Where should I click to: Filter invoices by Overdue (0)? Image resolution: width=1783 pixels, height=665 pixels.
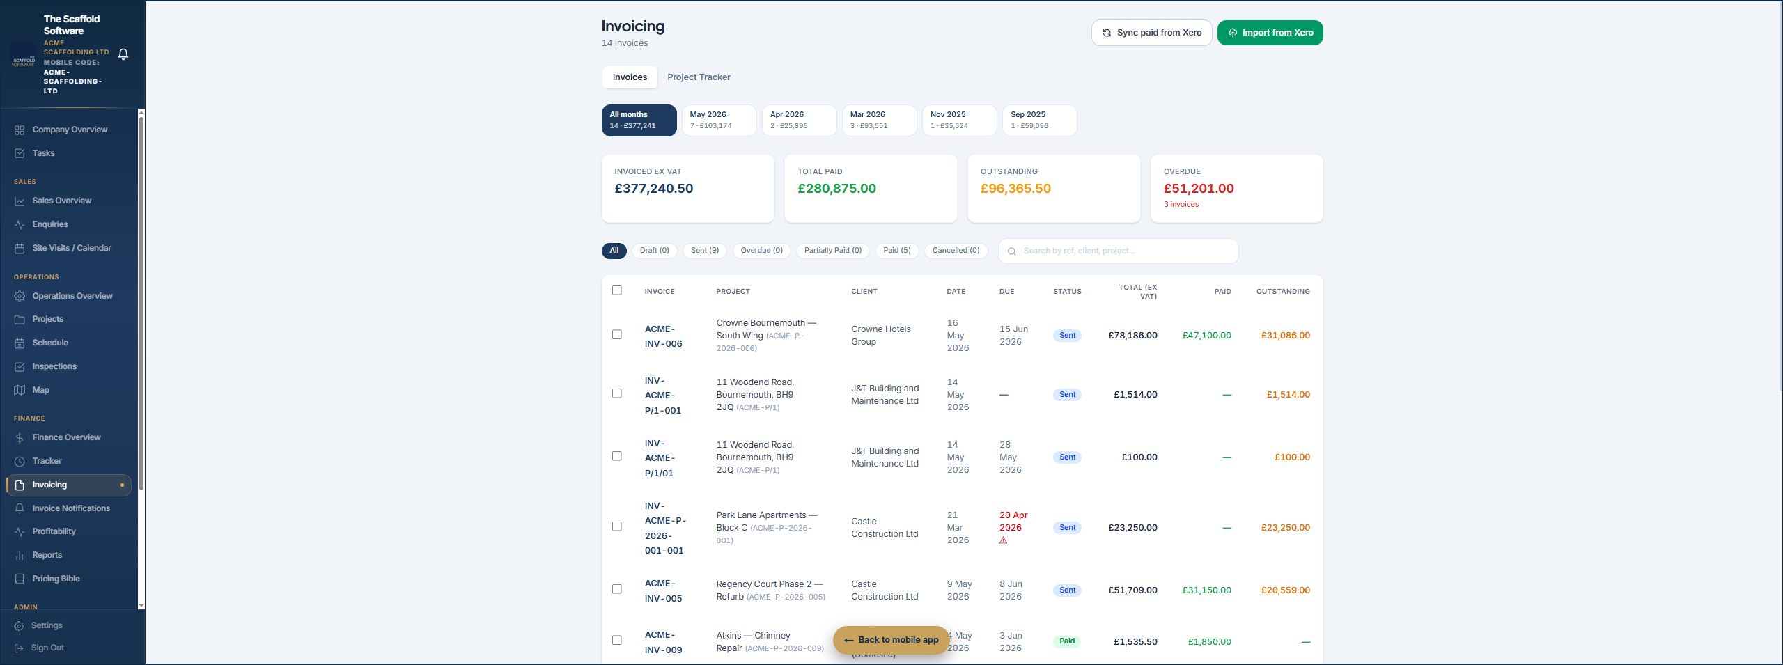[762, 251]
